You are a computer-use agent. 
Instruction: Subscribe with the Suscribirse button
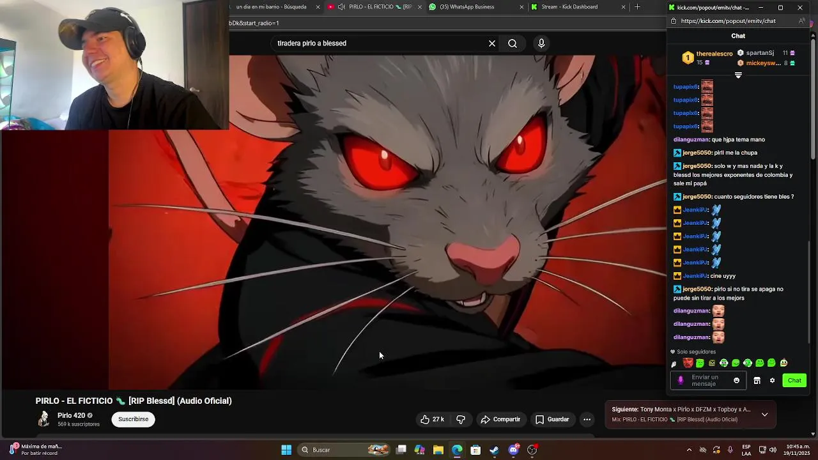tap(133, 419)
